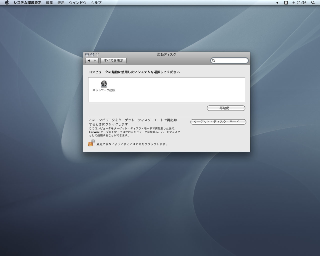
Task: Click the magnifying glass in the preferences search field
Action: click(x=213, y=60)
